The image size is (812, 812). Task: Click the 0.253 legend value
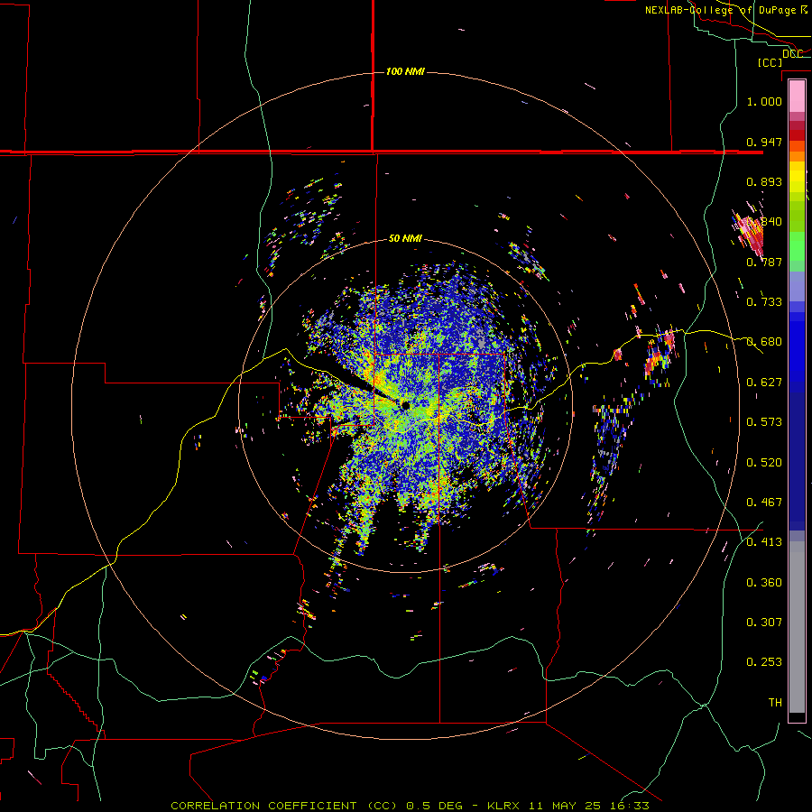pos(764,662)
